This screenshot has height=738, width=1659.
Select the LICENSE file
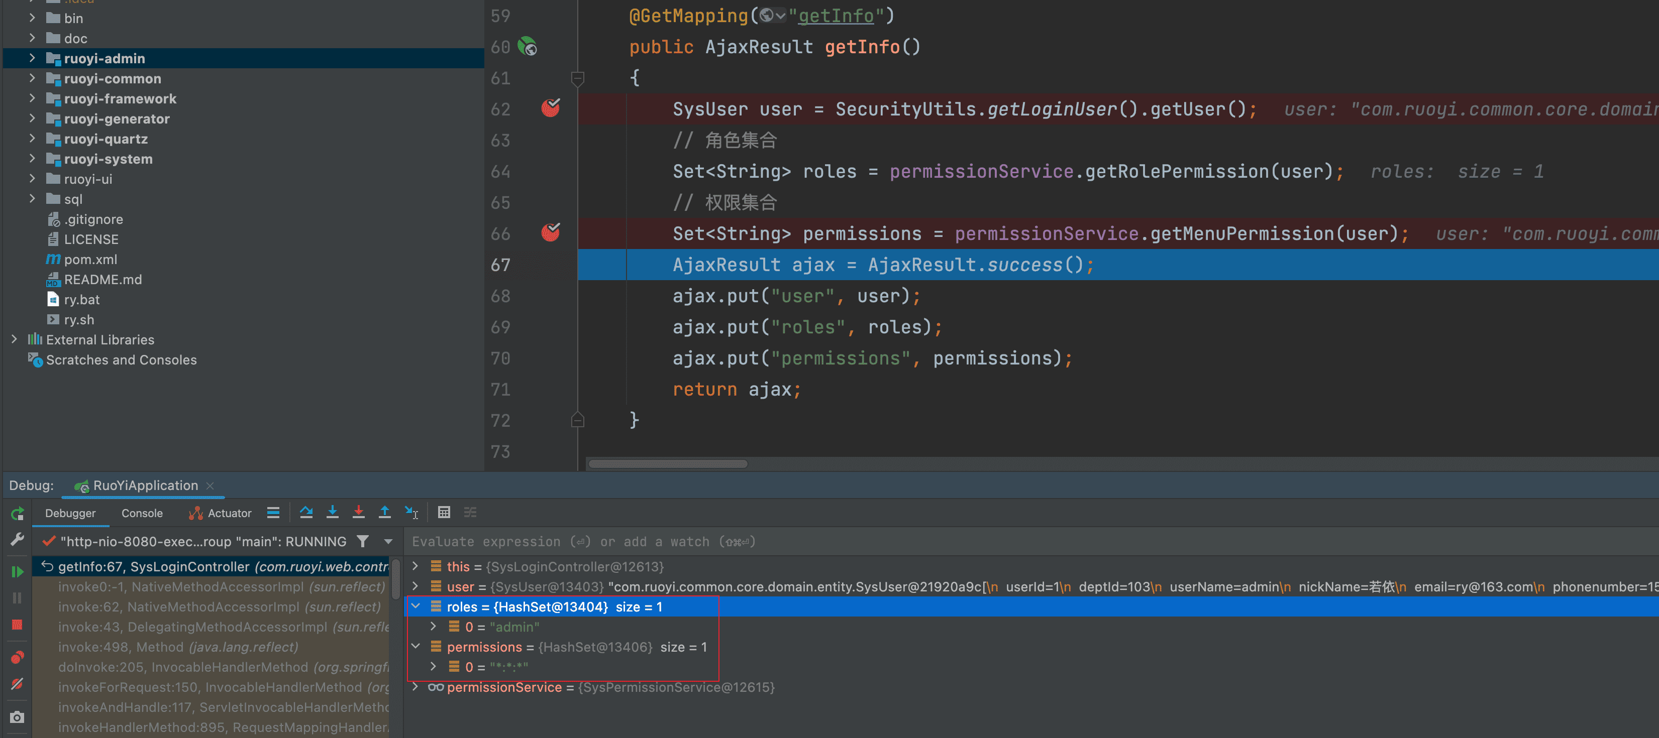pyautogui.click(x=91, y=239)
